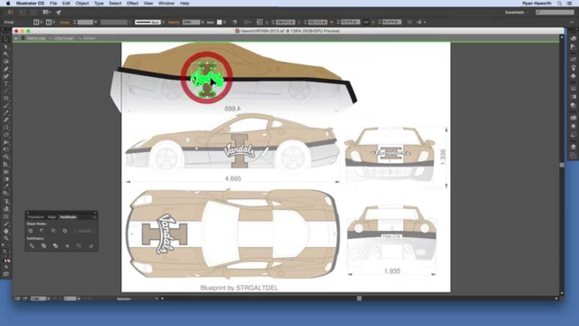Viewport: 579px width, 326px height.
Task: Click the GPU performance rocket icon
Action: [x=58, y=12]
